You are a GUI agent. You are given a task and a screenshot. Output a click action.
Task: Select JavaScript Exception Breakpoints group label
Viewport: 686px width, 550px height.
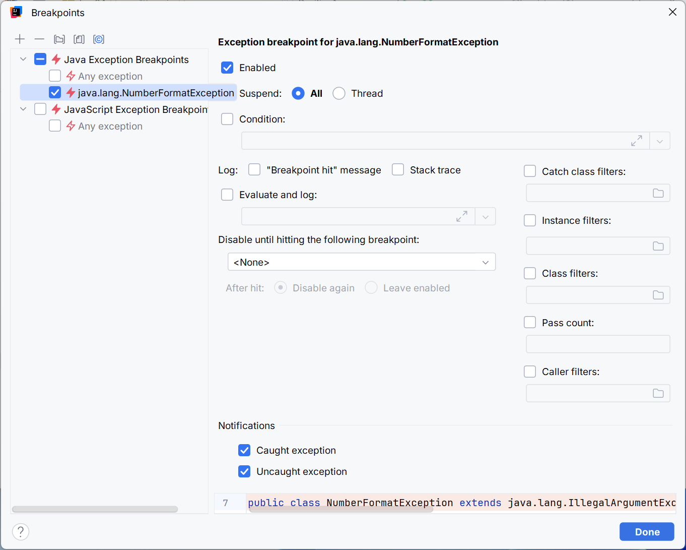pos(136,109)
